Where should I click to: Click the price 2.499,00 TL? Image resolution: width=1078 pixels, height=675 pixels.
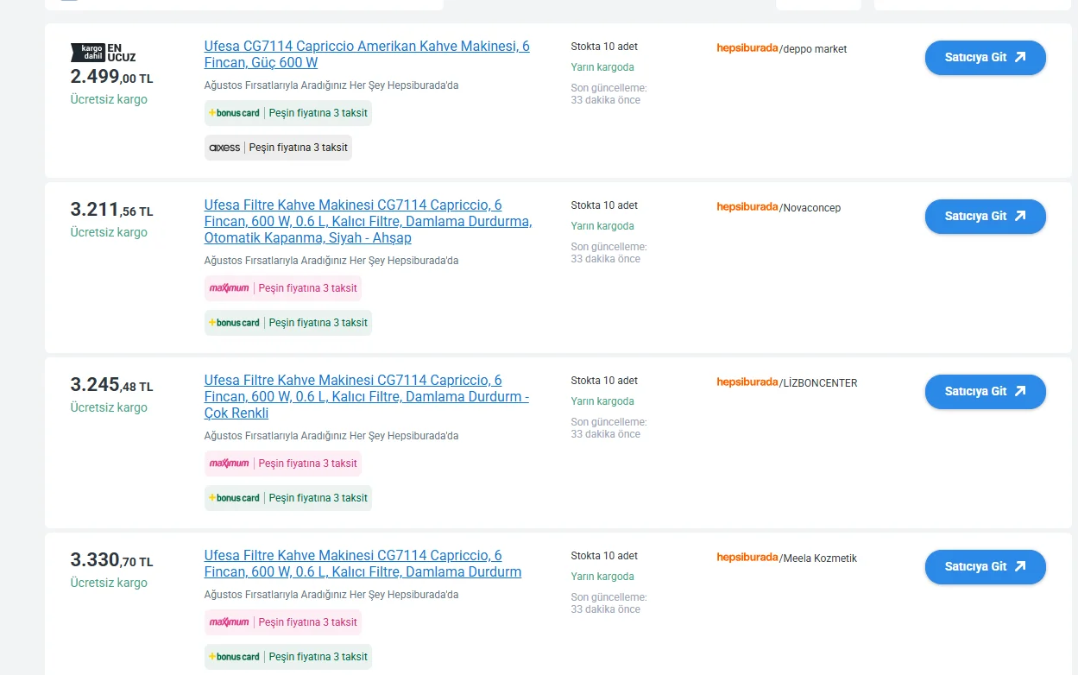click(x=111, y=77)
